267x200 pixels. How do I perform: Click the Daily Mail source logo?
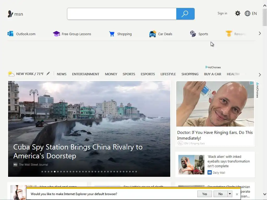[209, 173]
